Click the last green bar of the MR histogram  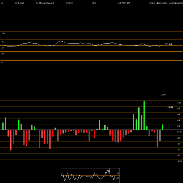click(163, 127)
